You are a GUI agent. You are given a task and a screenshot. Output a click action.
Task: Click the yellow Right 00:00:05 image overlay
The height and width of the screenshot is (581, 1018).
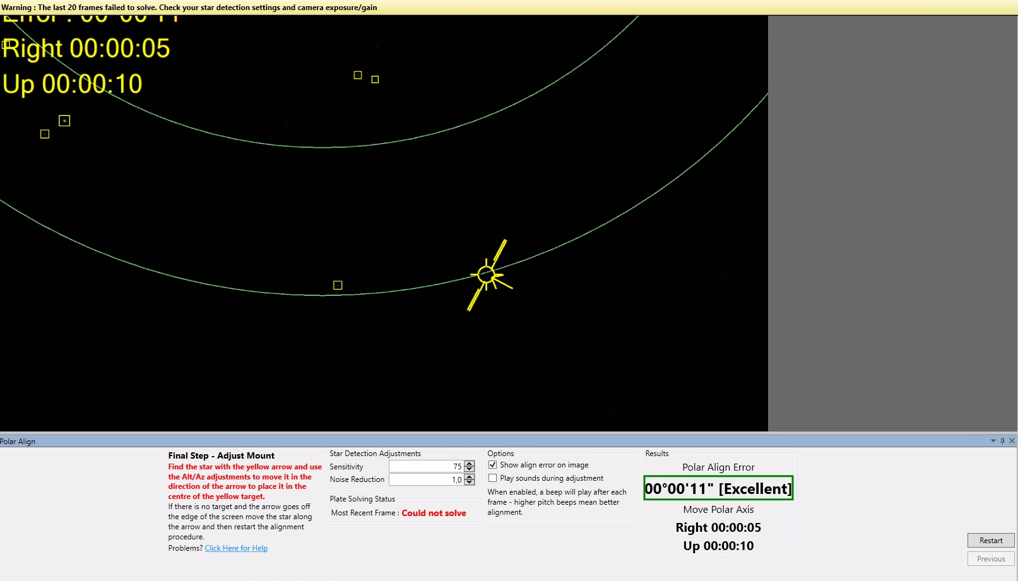tap(86, 49)
